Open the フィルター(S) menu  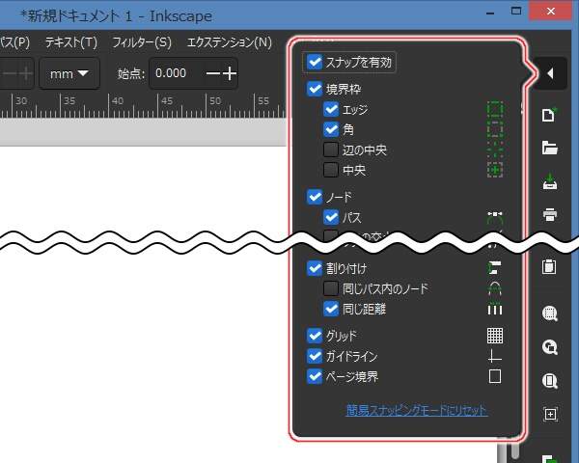tap(142, 42)
